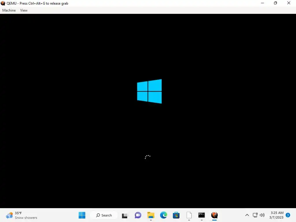Screen dimensions: 296x222
Task: Expand the hidden system tray icons
Action: (247, 215)
